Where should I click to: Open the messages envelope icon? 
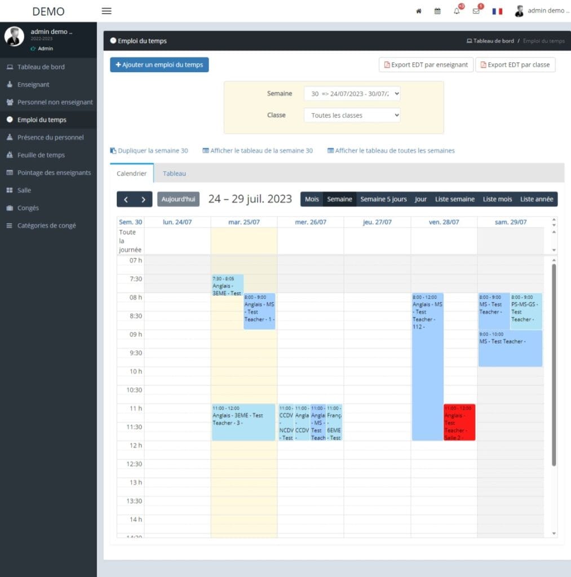476,10
